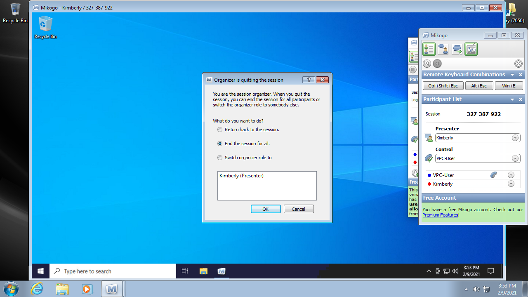Screen dimensions: 528x297
Task: Expand the Presenter dropdown showing Kimberly
Action: 515,138
